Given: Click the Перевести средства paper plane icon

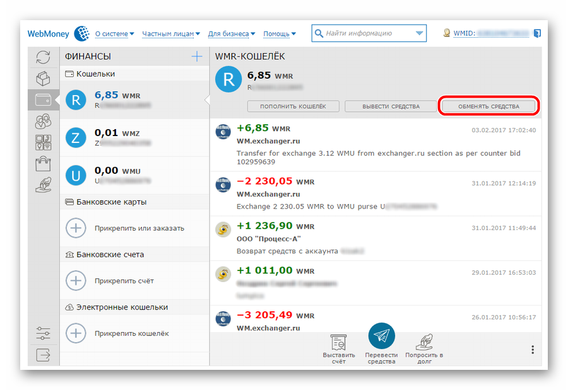Looking at the screenshot, I should coord(381,336).
